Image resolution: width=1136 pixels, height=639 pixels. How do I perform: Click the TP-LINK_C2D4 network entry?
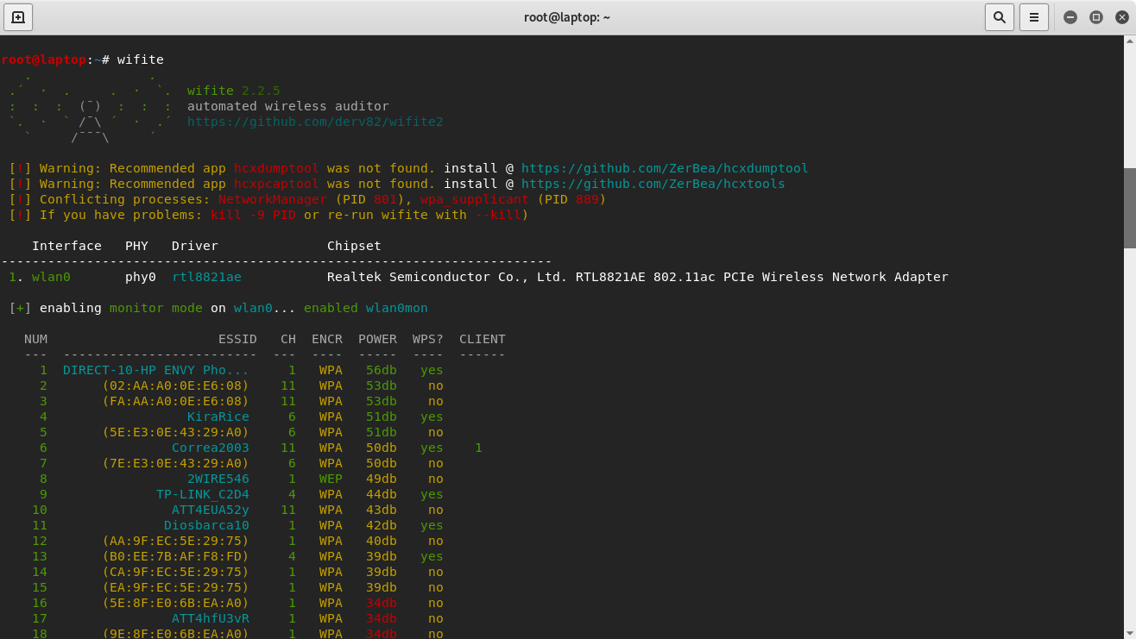(202, 494)
